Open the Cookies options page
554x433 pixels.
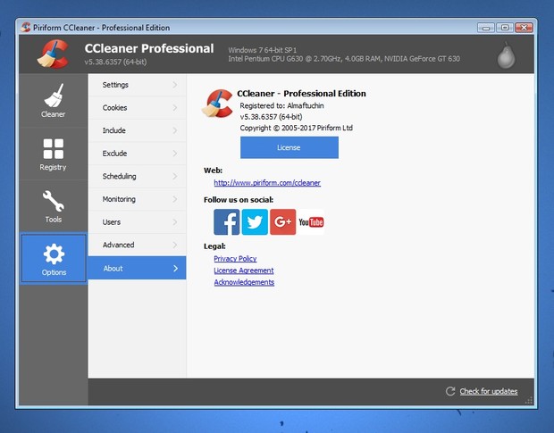pyautogui.click(x=137, y=108)
